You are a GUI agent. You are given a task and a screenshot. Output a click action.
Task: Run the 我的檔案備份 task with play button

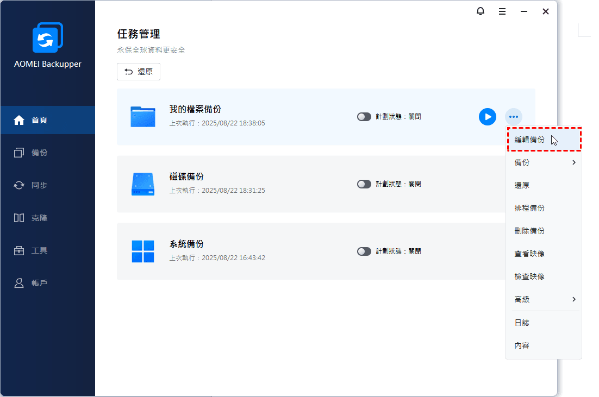(488, 117)
